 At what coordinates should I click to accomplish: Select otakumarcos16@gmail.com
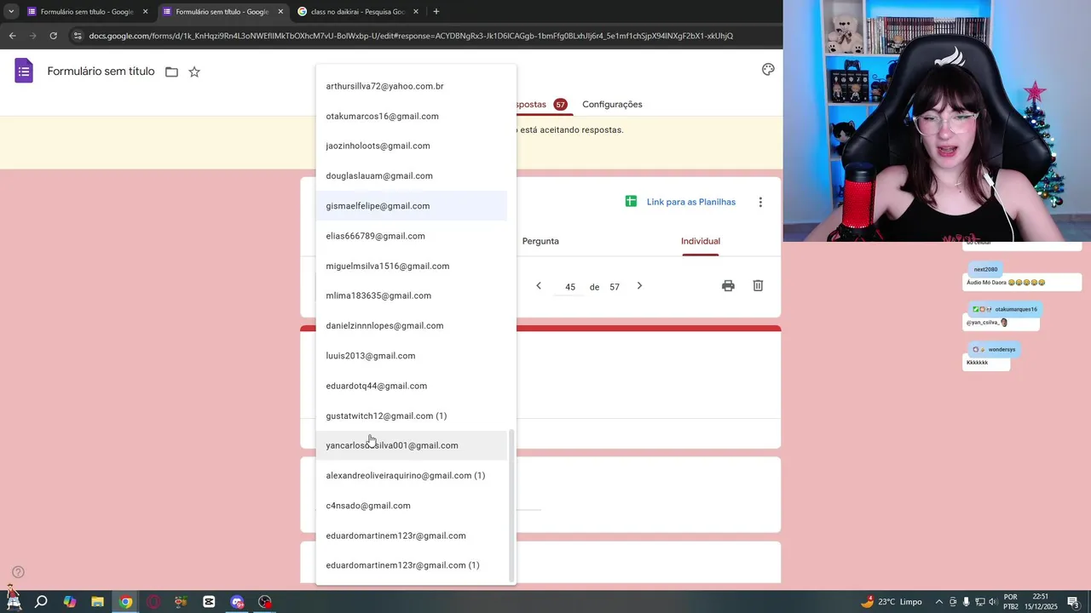click(x=412, y=116)
